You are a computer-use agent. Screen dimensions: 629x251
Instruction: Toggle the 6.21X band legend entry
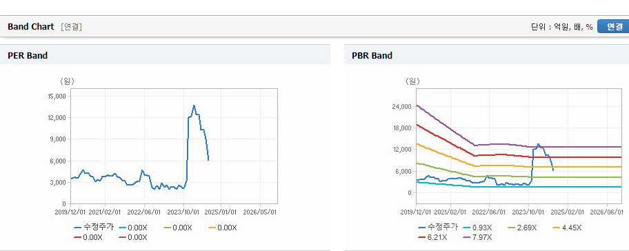[x=432, y=237]
